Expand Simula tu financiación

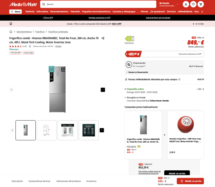point(137,72)
